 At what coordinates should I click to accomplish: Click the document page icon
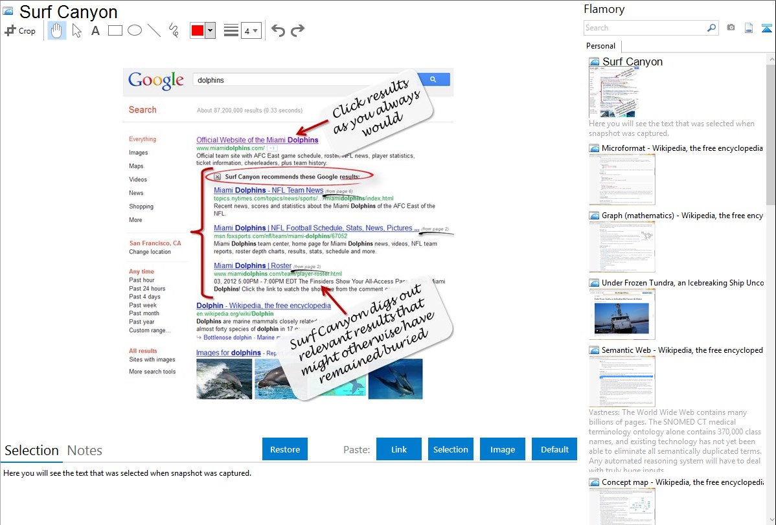749,28
